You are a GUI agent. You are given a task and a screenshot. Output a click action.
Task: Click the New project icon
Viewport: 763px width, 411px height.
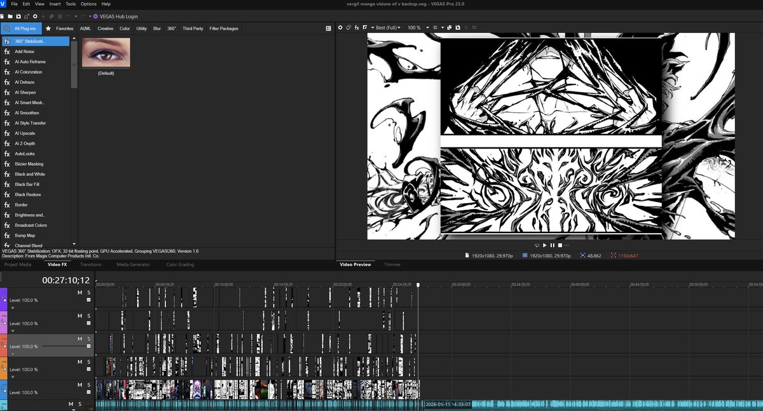click(2, 17)
